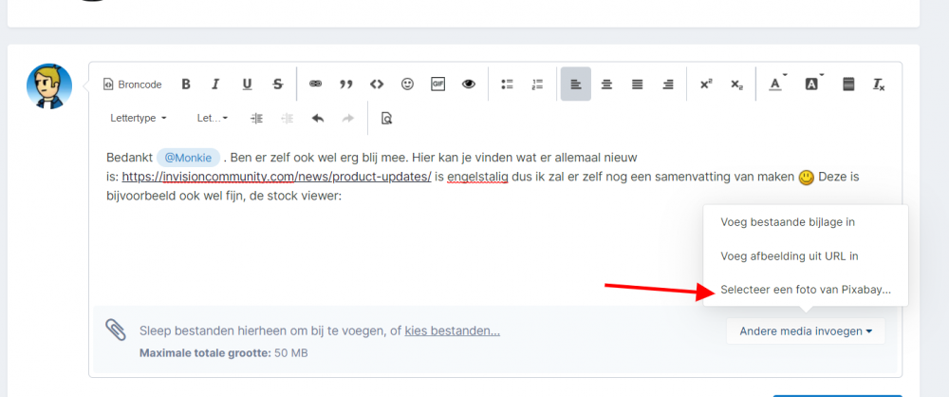Choose Selecteer een foto van Pixabay
This screenshot has height=397, width=949.
806,290
